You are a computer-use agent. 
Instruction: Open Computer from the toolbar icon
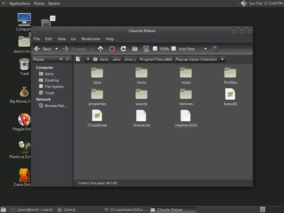(146, 49)
